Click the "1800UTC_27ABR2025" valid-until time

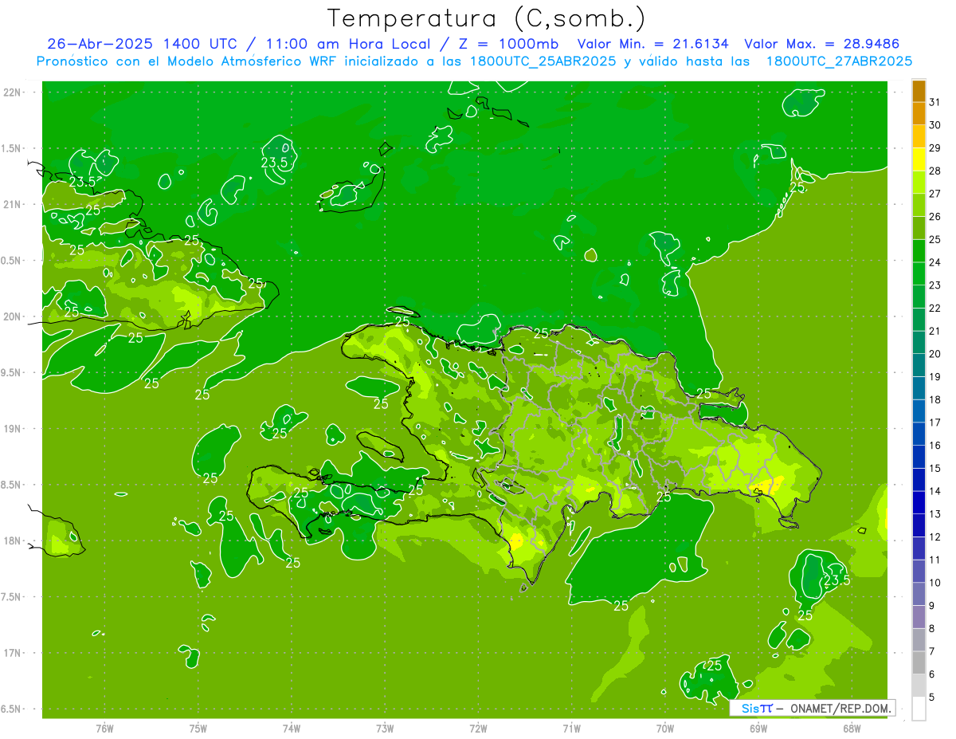tap(839, 61)
